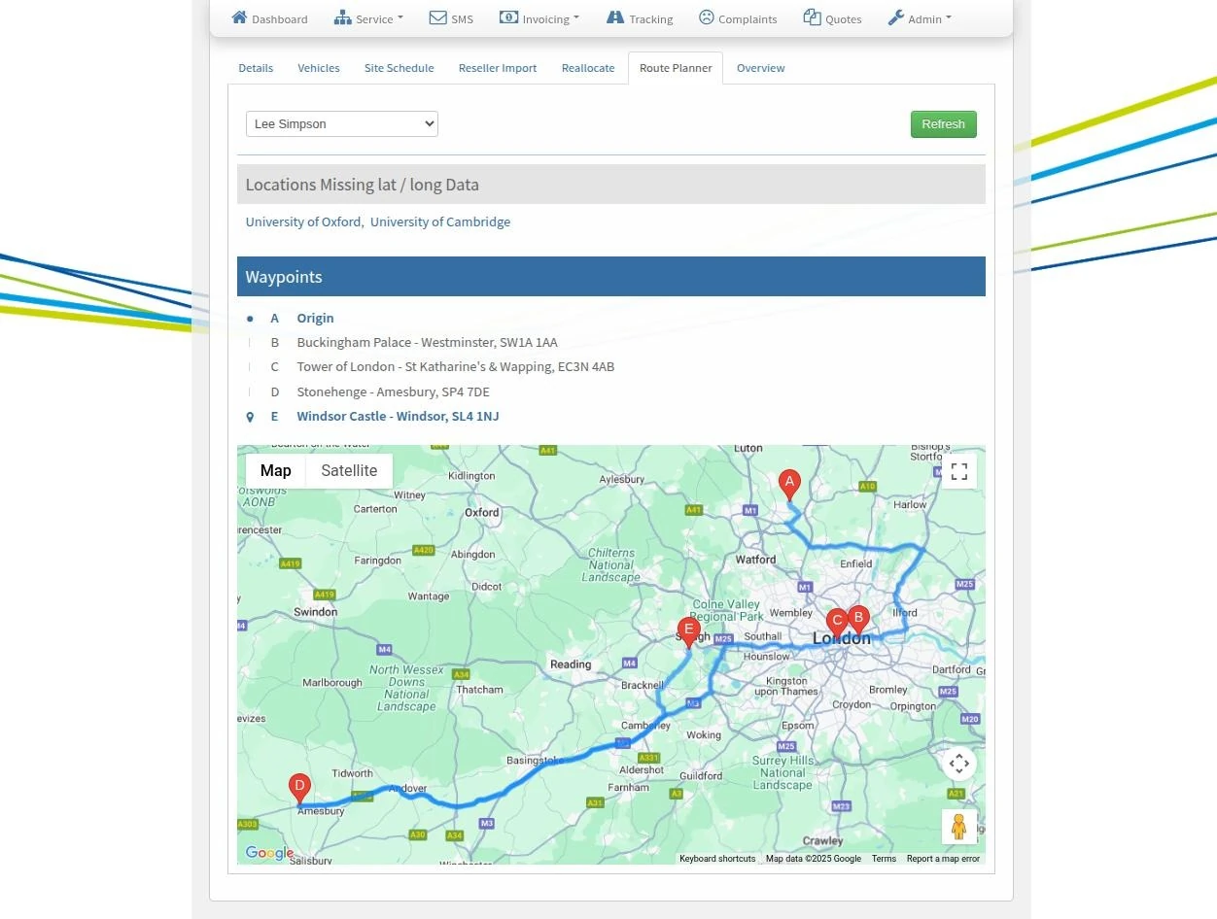Expand the Admin dropdown menu

(920, 18)
